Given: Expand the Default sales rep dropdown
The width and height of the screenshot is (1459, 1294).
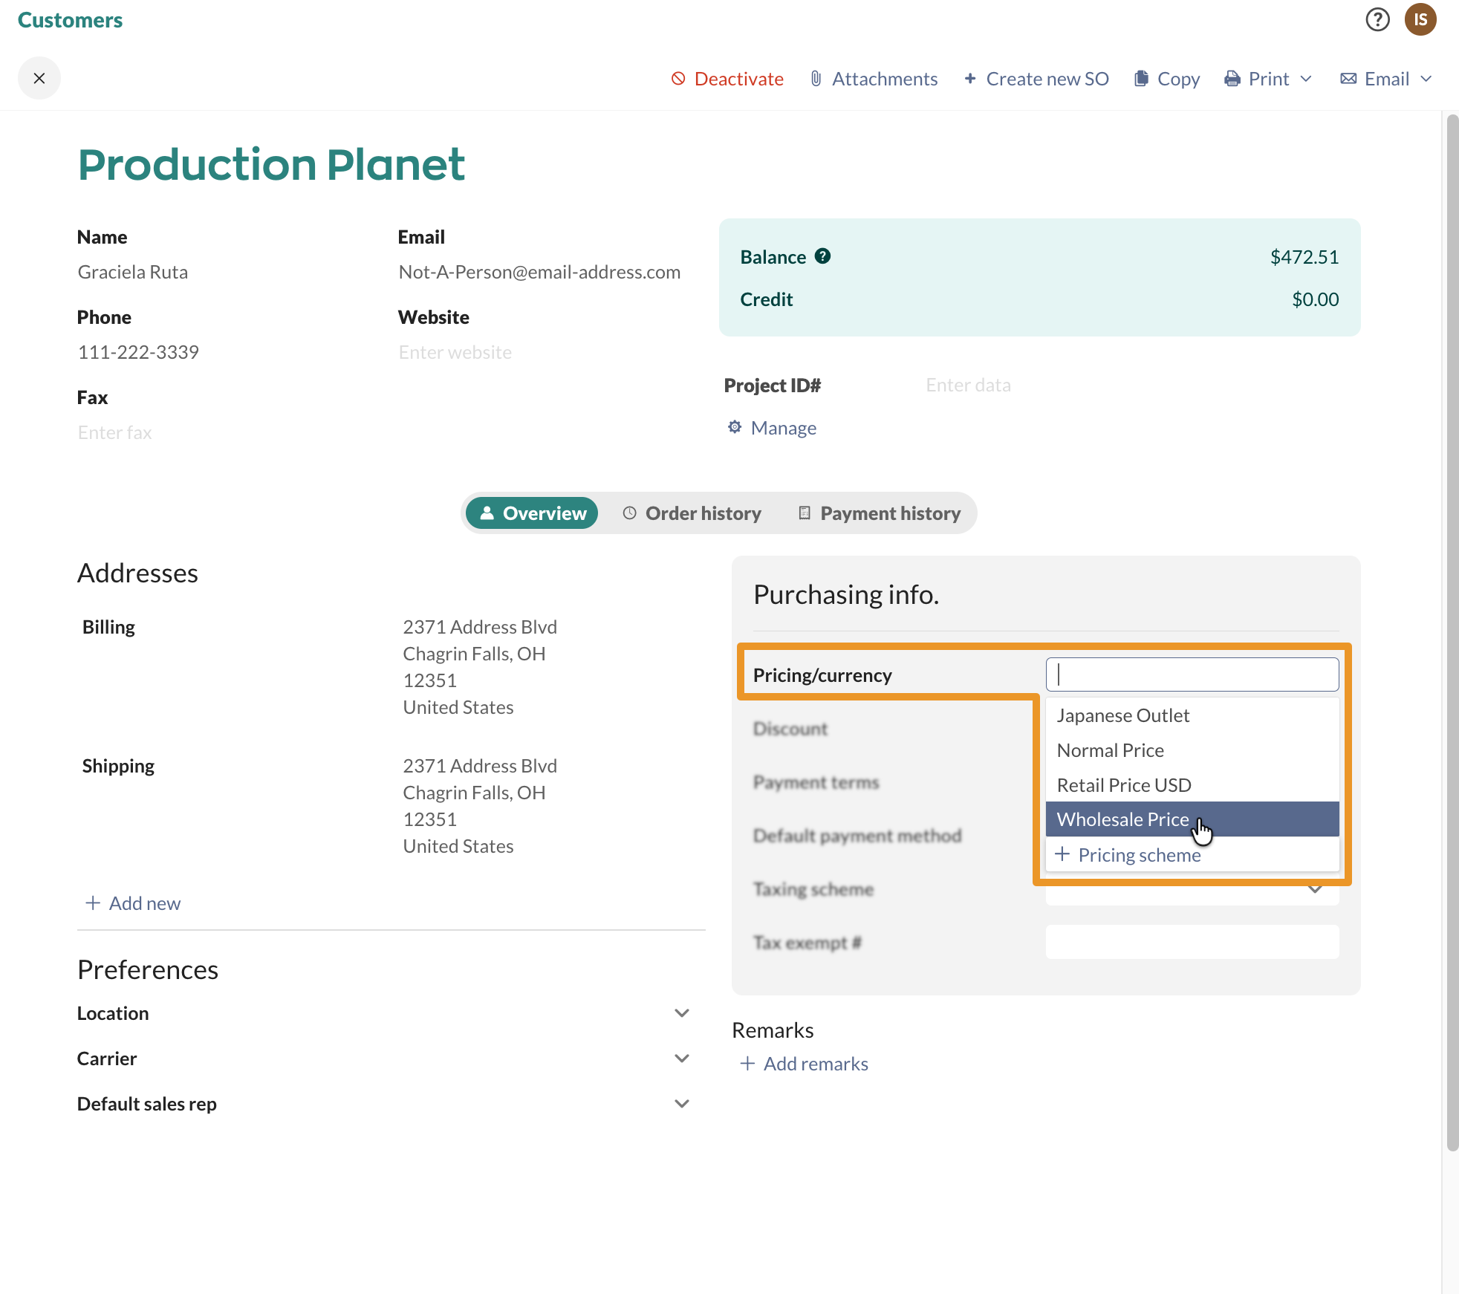Looking at the screenshot, I should click(x=681, y=1104).
